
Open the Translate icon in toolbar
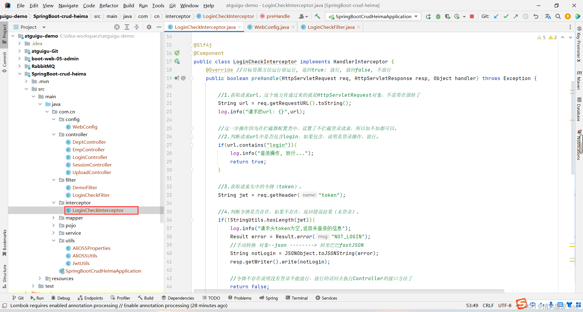tap(548, 16)
